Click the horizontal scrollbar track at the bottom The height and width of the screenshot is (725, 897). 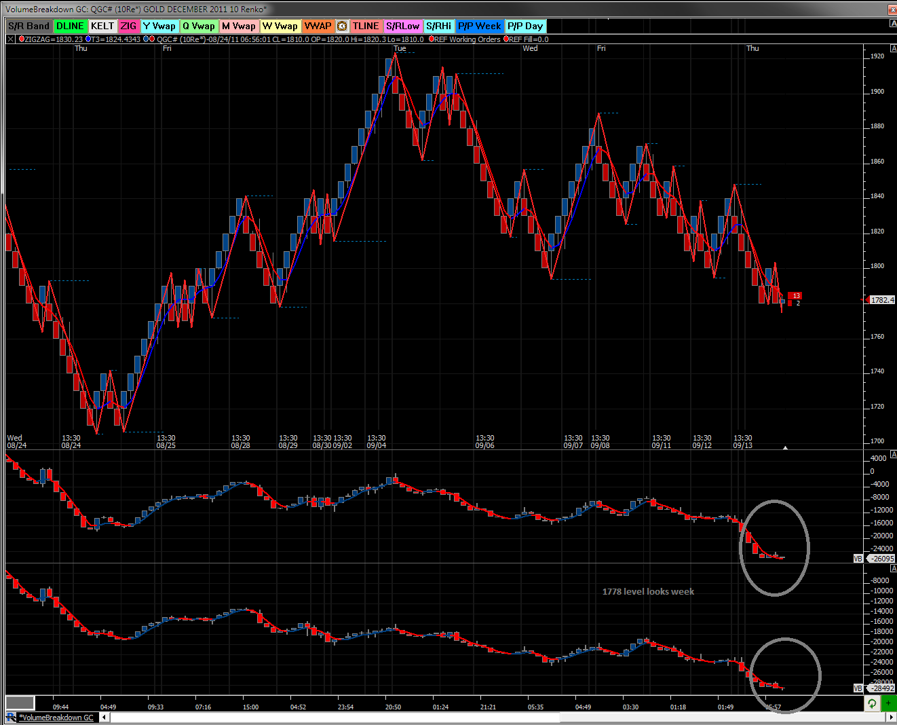(x=498, y=718)
